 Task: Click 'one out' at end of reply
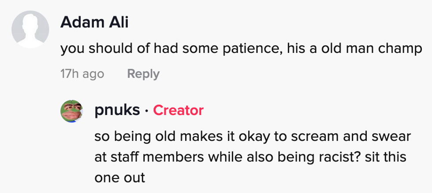(119, 178)
